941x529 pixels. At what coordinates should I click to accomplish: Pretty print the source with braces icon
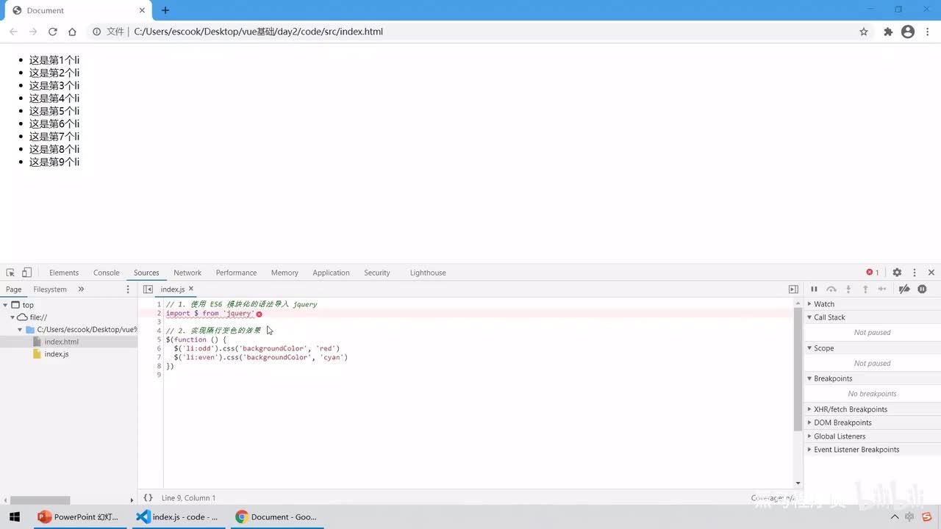coord(148,498)
